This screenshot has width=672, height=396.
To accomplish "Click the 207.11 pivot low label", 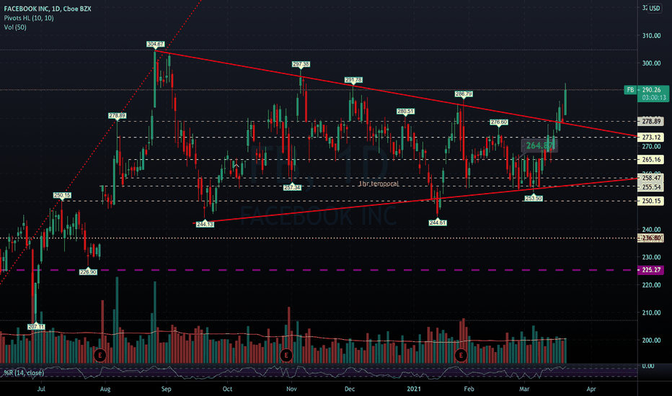I will tap(36, 327).
